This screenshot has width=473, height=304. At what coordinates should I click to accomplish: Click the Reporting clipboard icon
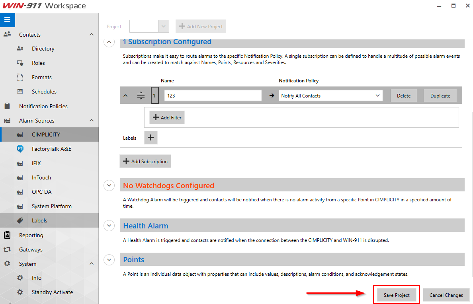(x=7, y=235)
